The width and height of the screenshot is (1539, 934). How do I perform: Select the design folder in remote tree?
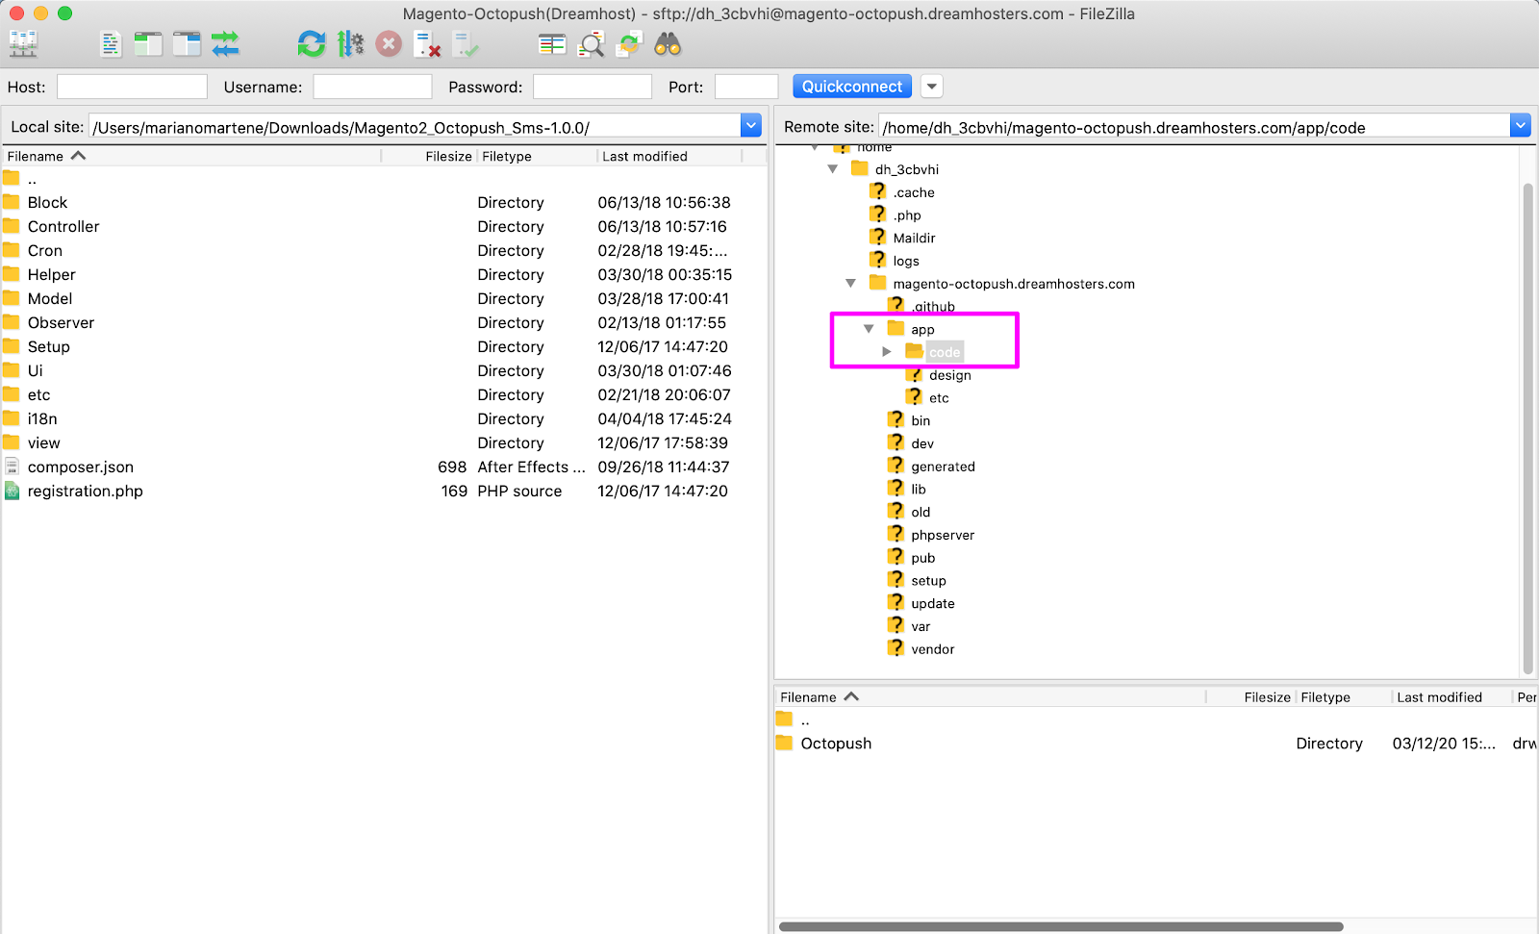pos(950,375)
